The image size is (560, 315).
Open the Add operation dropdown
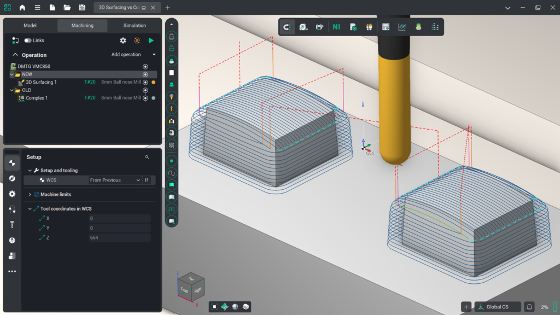pyautogui.click(x=133, y=55)
